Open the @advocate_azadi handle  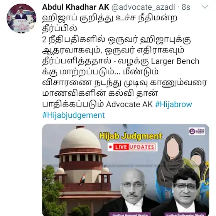click(x=143, y=7)
